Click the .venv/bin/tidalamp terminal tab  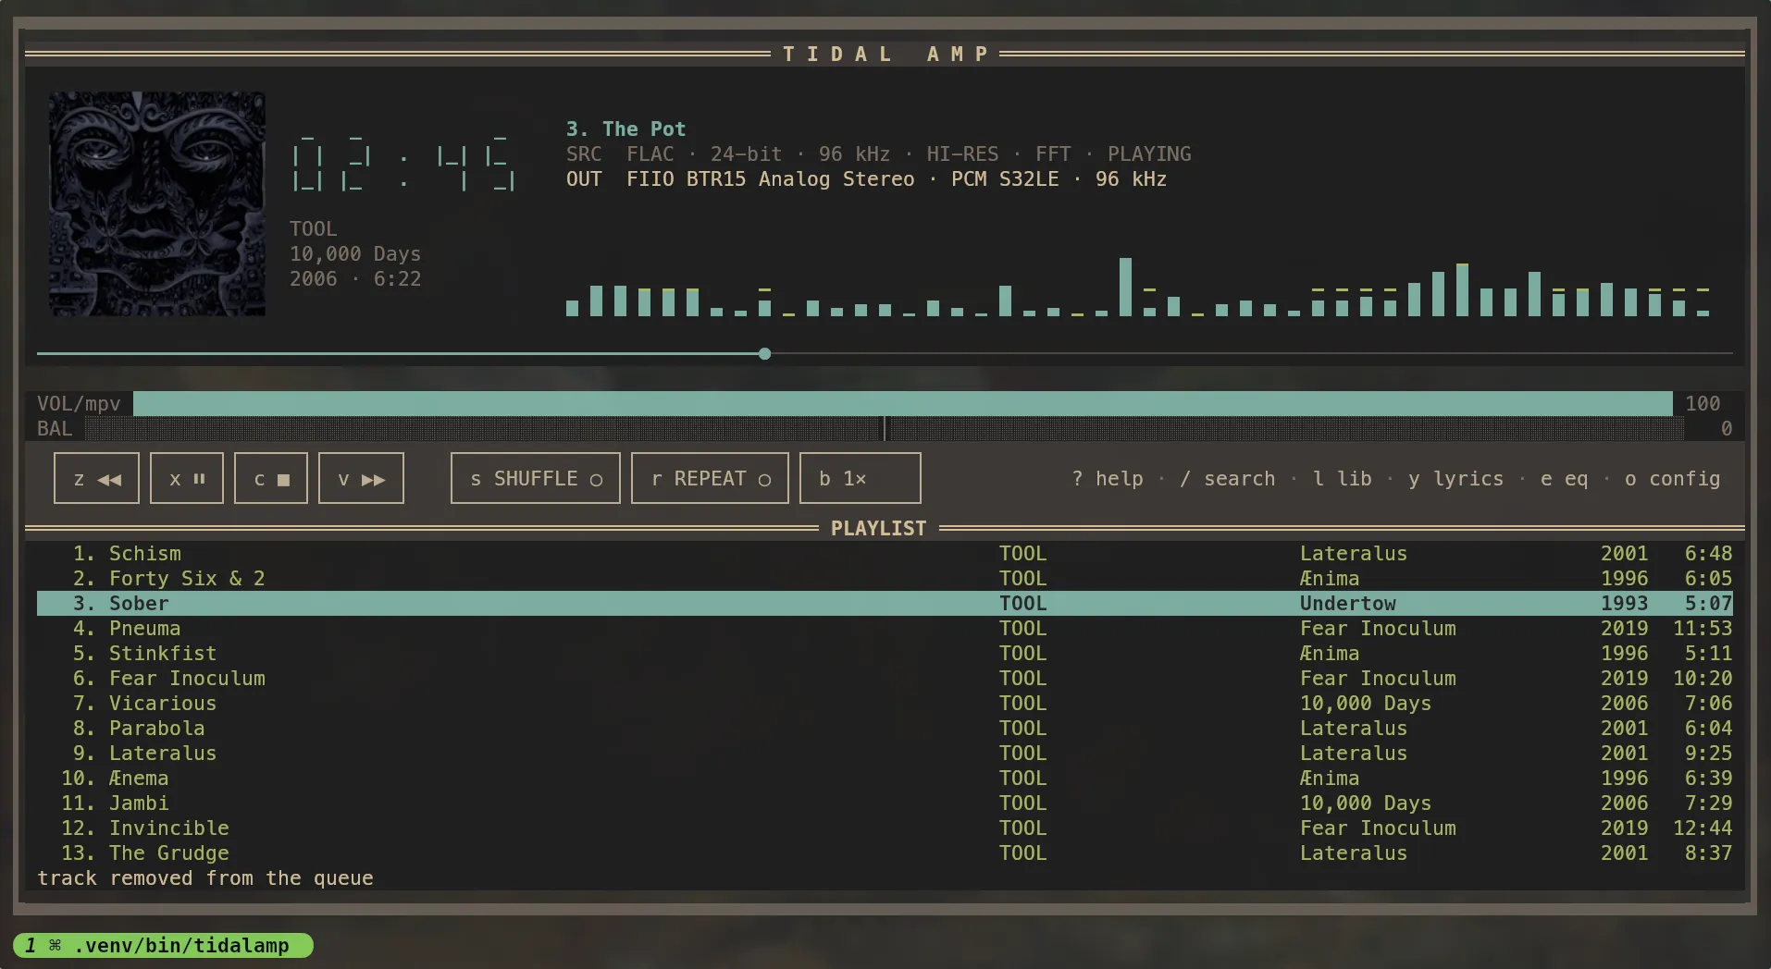164,945
